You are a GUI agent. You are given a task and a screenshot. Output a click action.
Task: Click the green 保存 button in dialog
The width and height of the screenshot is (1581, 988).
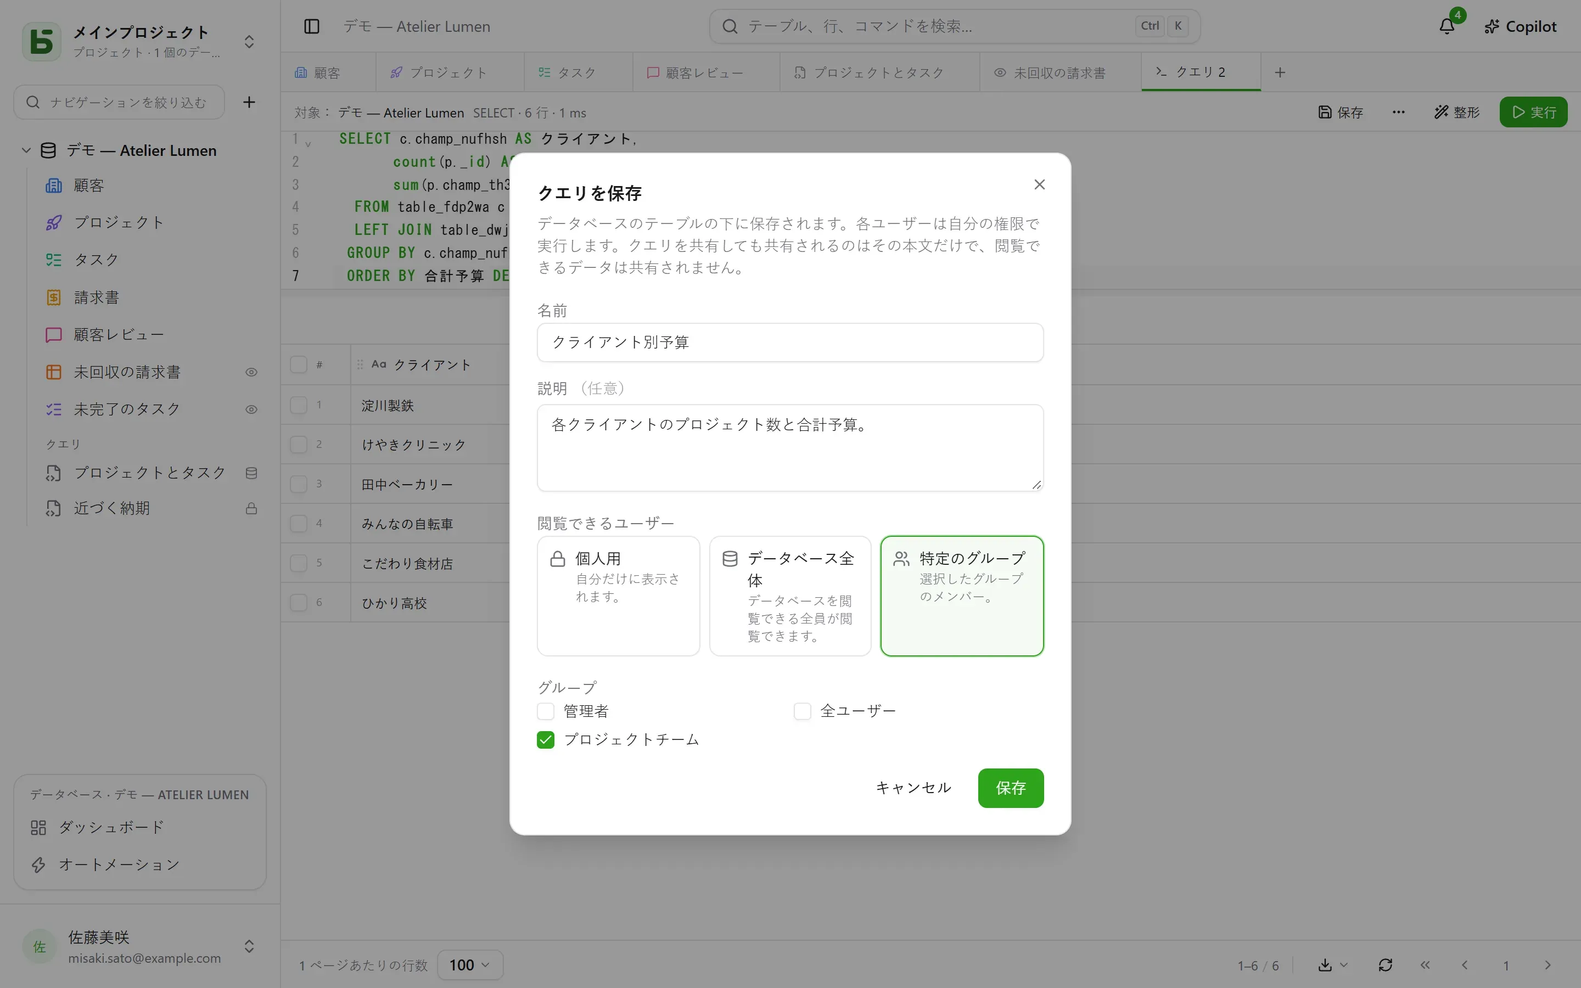point(1011,788)
